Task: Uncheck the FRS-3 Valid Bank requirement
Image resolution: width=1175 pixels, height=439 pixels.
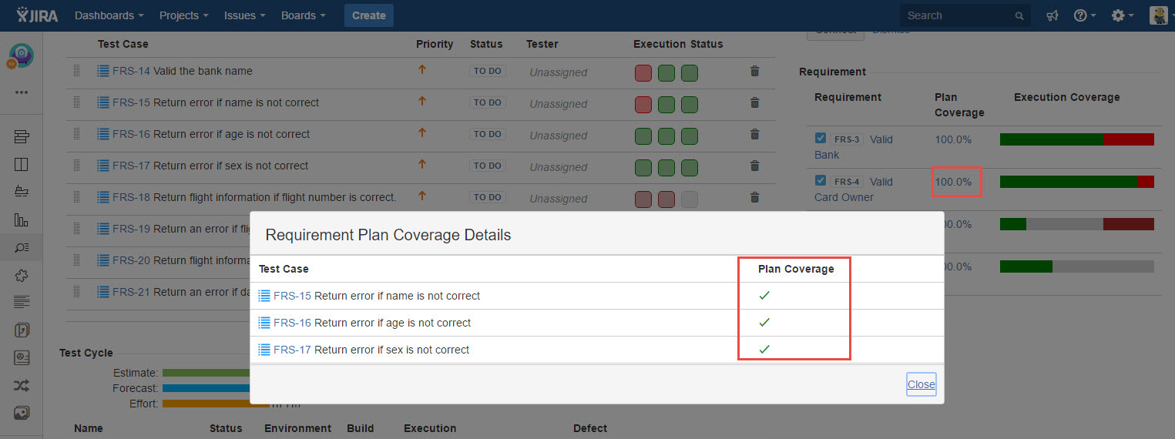Action: click(x=821, y=139)
